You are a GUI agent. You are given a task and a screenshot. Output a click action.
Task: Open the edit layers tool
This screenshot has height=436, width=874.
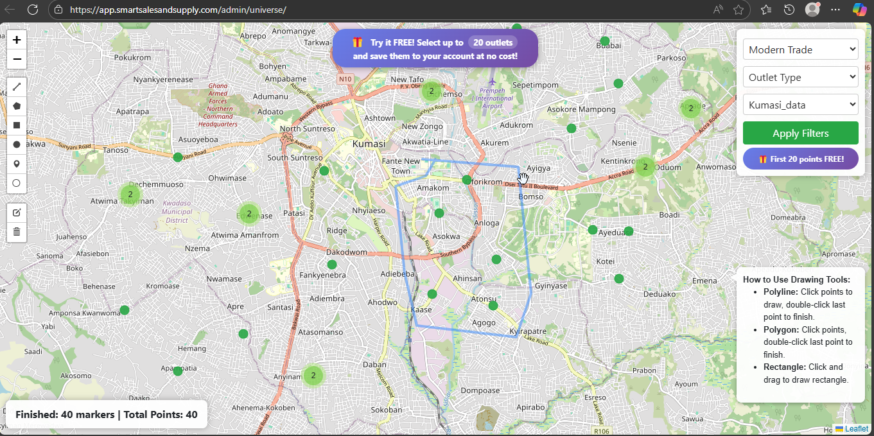click(16, 212)
